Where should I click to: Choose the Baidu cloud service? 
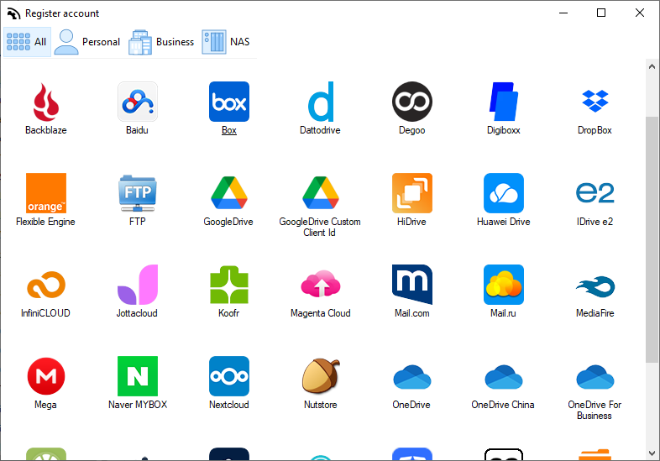tap(138, 102)
